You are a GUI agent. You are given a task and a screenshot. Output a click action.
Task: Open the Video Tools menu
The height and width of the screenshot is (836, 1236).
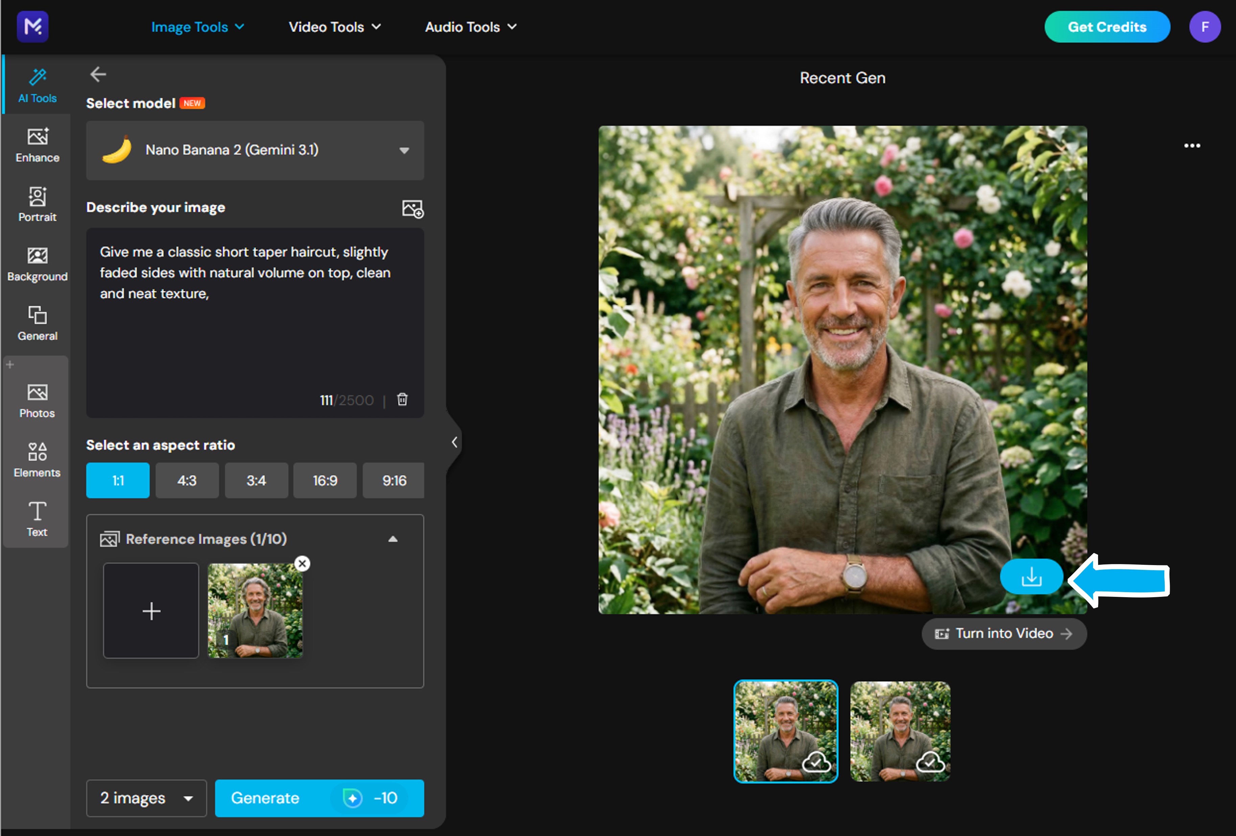335,27
